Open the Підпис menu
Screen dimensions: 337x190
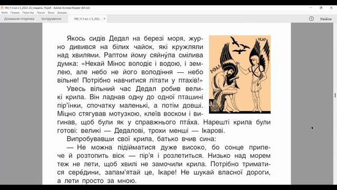[x=41, y=13]
